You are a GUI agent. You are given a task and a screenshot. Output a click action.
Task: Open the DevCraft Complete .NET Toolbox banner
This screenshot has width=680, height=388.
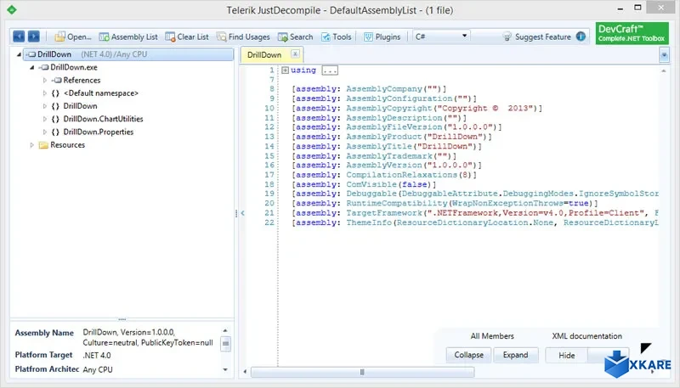pyautogui.click(x=632, y=33)
